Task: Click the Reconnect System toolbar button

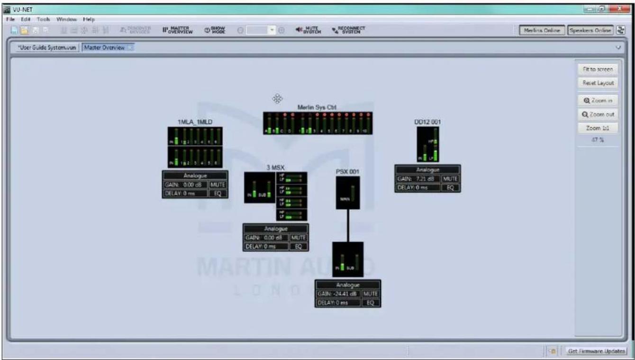Action: pyautogui.click(x=348, y=30)
